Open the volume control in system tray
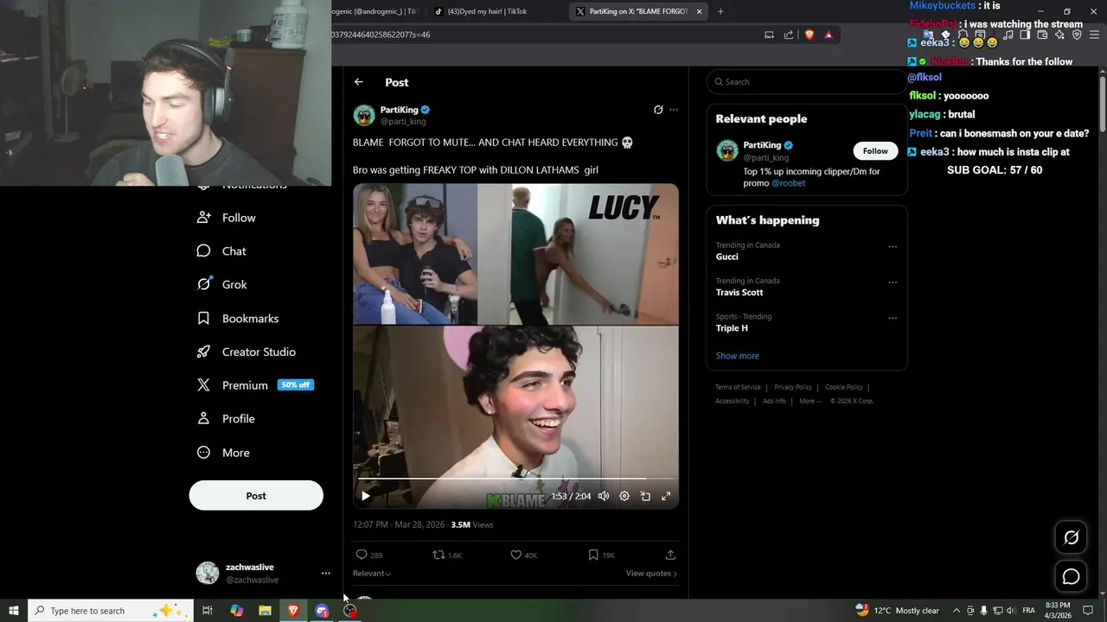Viewport: 1107px width, 622px height. click(1012, 611)
